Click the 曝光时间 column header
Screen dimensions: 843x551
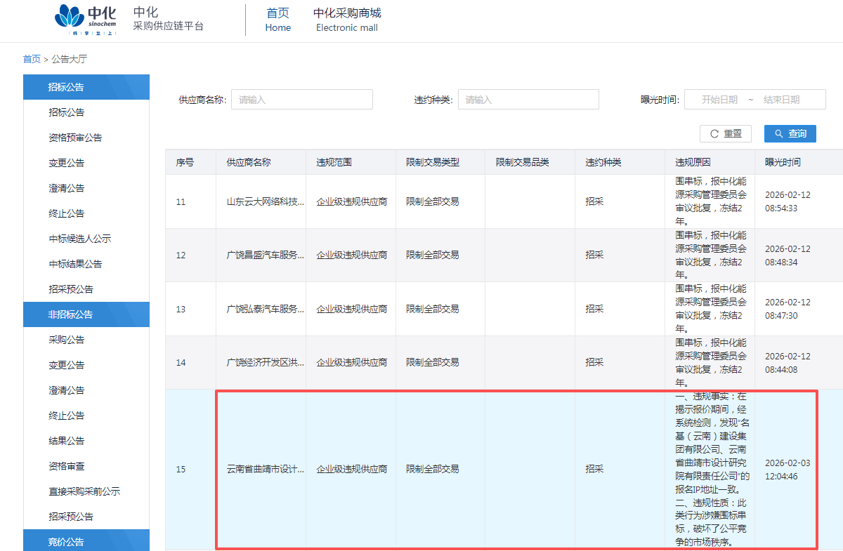click(783, 162)
